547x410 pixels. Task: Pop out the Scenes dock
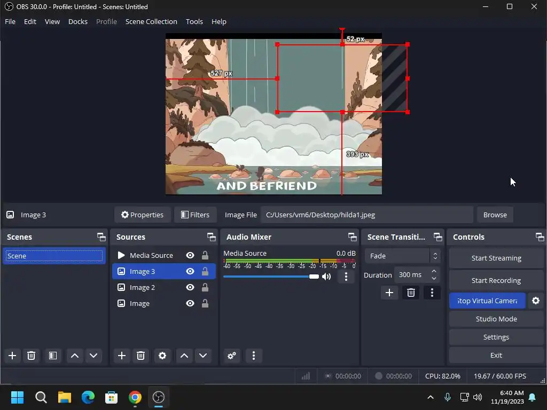click(101, 237)
